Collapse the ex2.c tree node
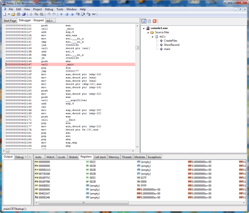Screen dimensions: 249x213 pos(152,37)
